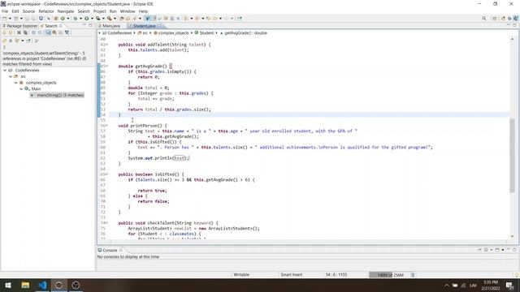Open the New wizard dropdown arrow
Screen dimensions: 520x292
[10, 19]
